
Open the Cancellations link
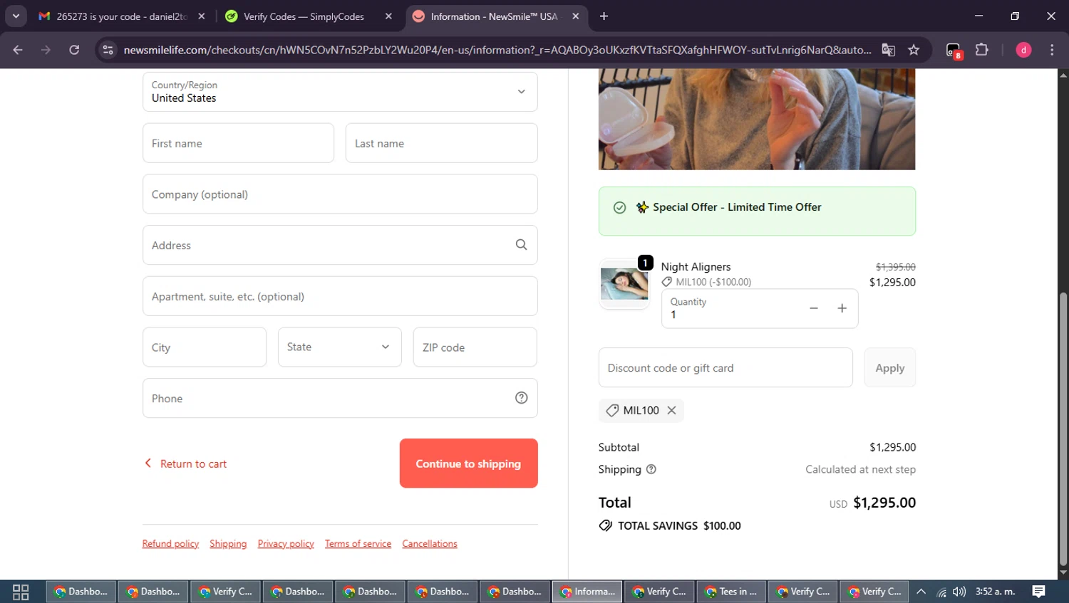pyautogui.click(x=430, y=543)
